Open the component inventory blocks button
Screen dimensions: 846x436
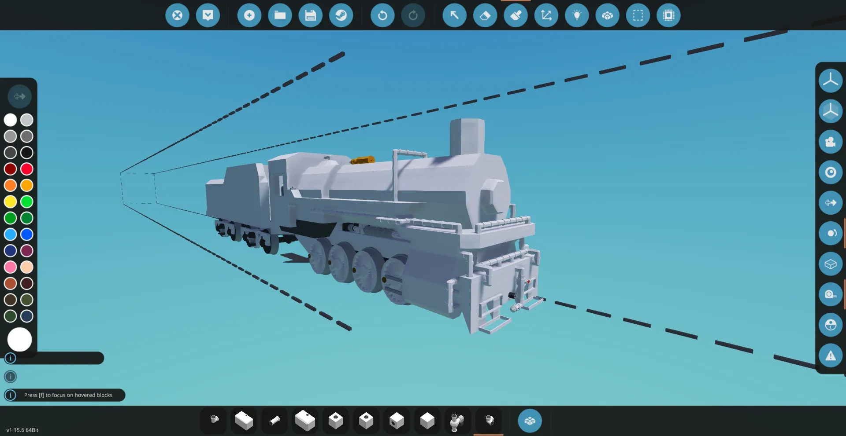530,421
